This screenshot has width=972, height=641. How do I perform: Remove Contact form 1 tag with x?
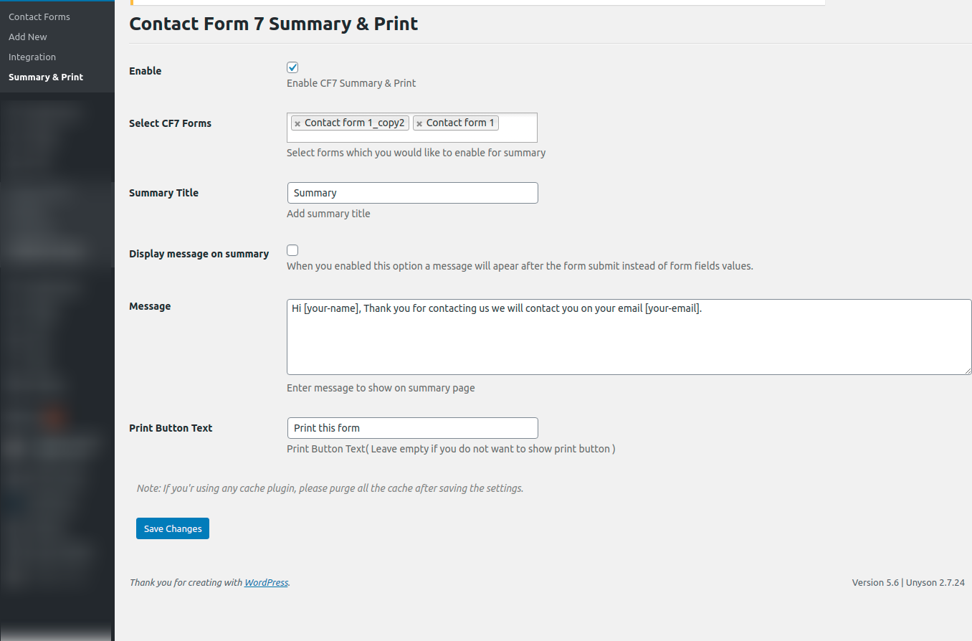point(419,124)
